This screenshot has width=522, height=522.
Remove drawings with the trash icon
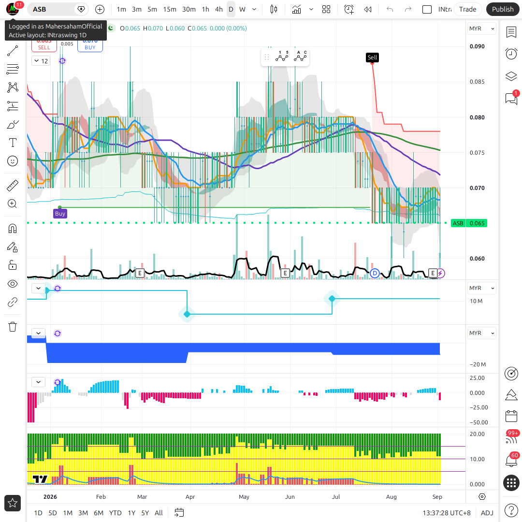[x=13, y=327]
